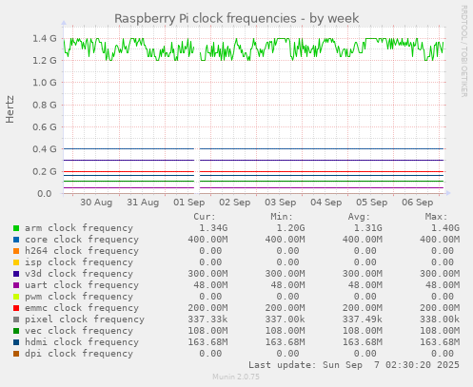Click the arm average value 1.31G
Viewport: 473px width, 387px height.
[368, 228]
